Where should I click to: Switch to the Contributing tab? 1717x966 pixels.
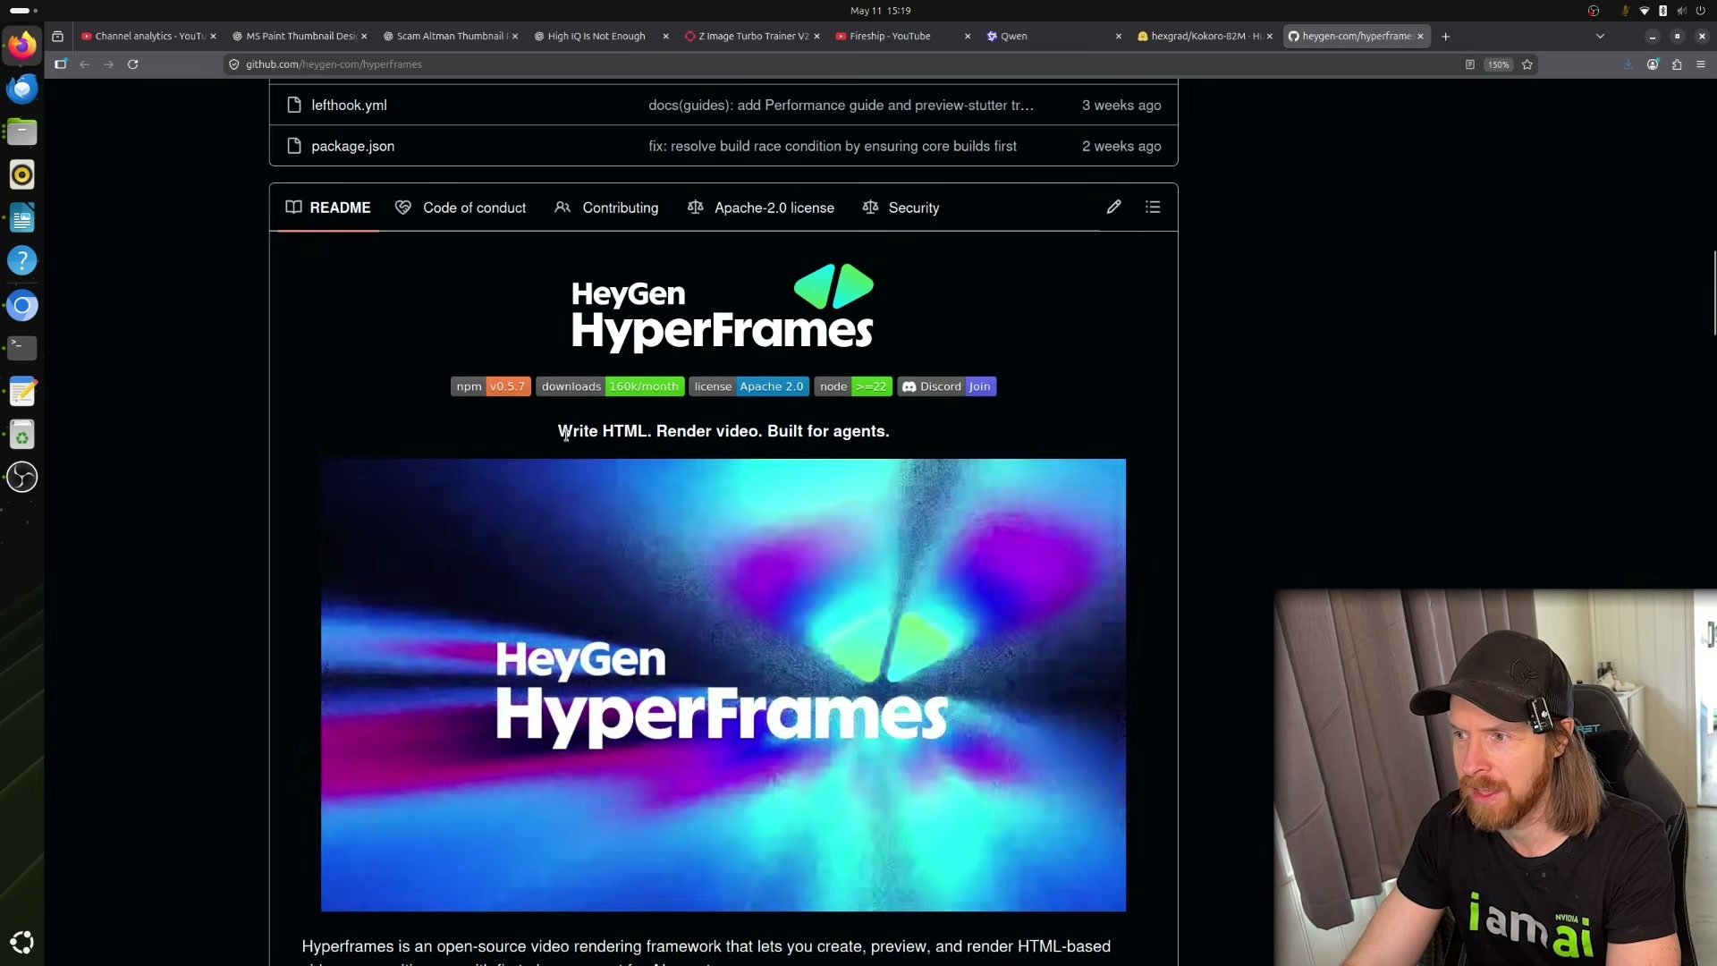606,208
